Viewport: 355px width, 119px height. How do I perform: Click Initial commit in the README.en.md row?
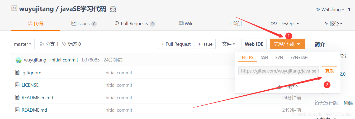[118, 98]
